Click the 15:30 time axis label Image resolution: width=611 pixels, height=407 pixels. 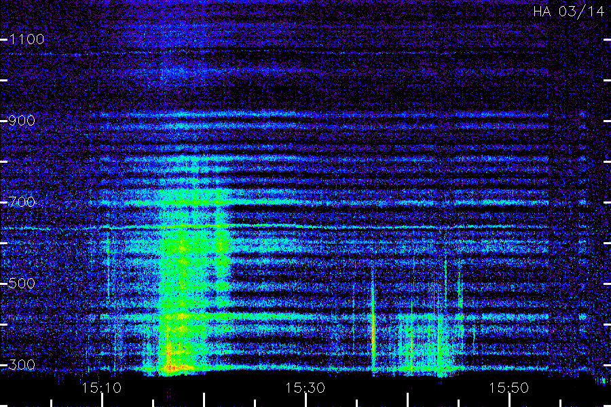pyautogui.click(x=305, y=388)
